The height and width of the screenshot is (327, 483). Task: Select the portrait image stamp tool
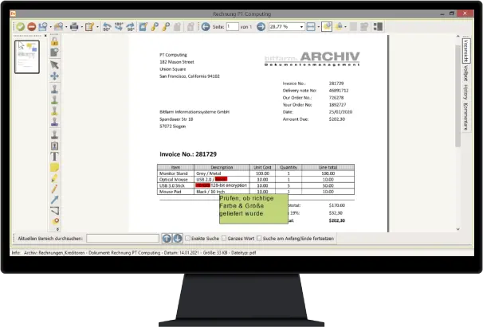[54, 146]
